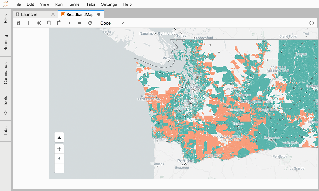Save the BroadbandMap notebook
Image resolution: width=319 pixels, height=191 pixels.
click(x=19, y=23)
